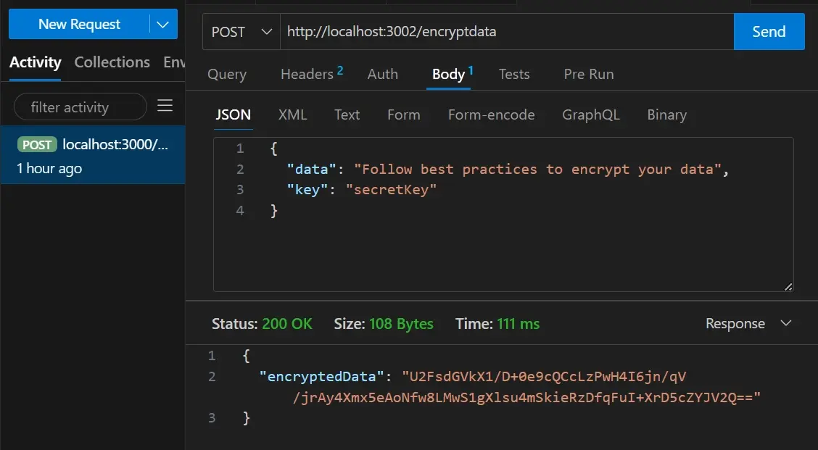818x450 pixels.
Task: Click the request URL field
Action: [x=507, y=32]
